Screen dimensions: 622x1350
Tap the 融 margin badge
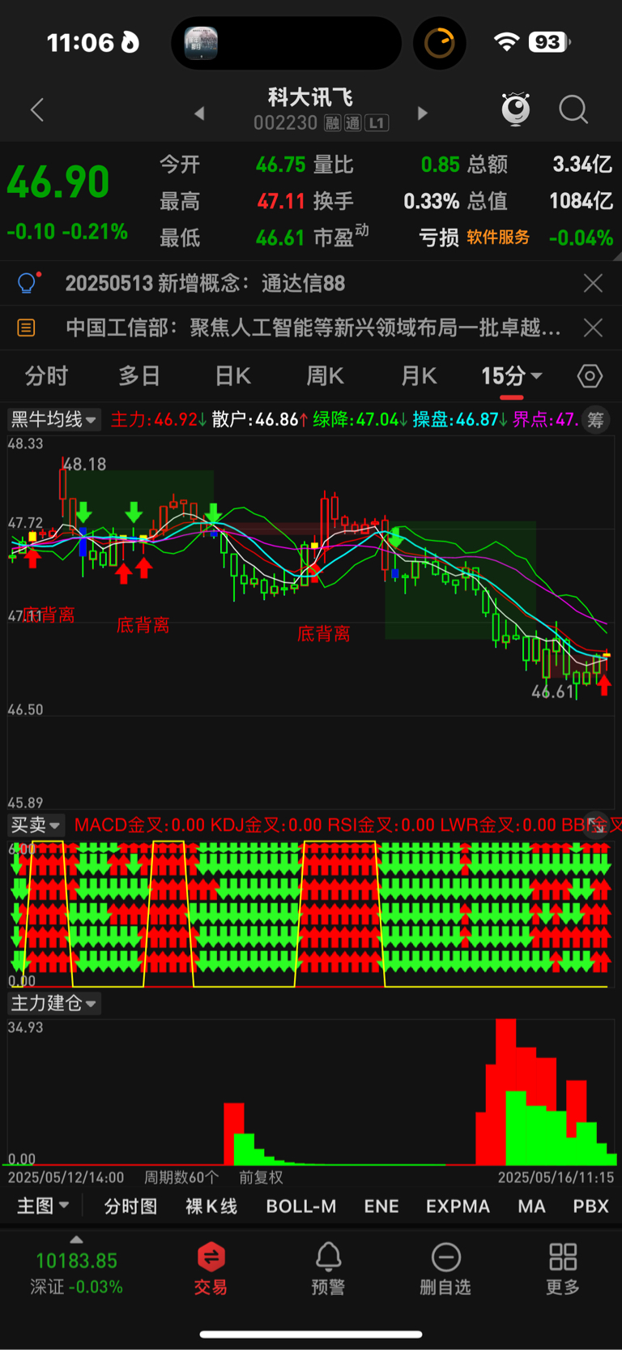coord(333,123)
